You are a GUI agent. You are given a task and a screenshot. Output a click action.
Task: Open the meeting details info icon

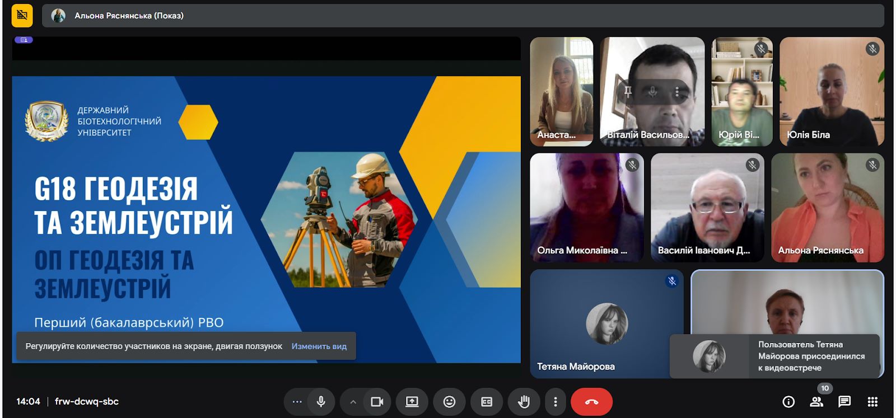[x=788, y=402]
